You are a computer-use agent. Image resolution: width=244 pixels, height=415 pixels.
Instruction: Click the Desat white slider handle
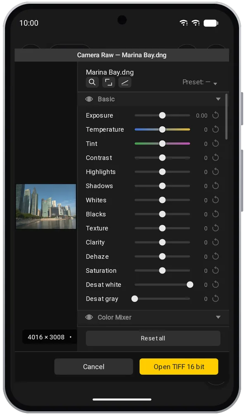point(190,284)
